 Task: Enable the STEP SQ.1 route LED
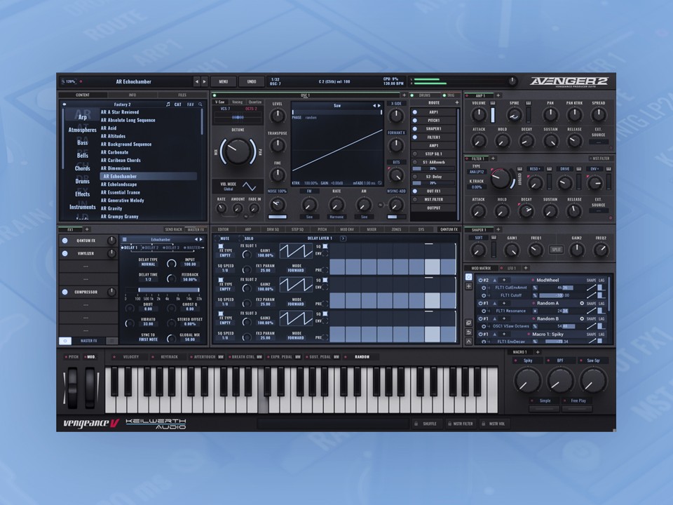[x=415, y=154]
